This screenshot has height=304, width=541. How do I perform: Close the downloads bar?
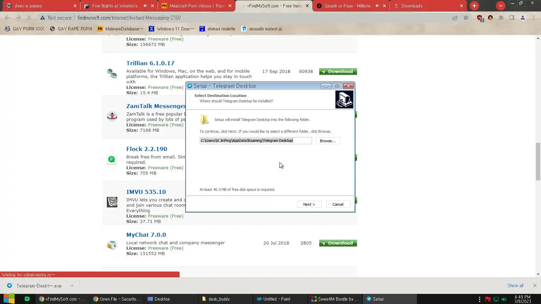click(x=535, y=286)
